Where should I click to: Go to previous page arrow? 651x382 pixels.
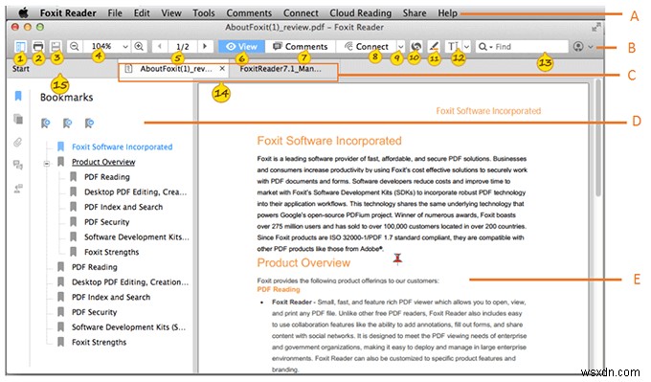point(160,46)
